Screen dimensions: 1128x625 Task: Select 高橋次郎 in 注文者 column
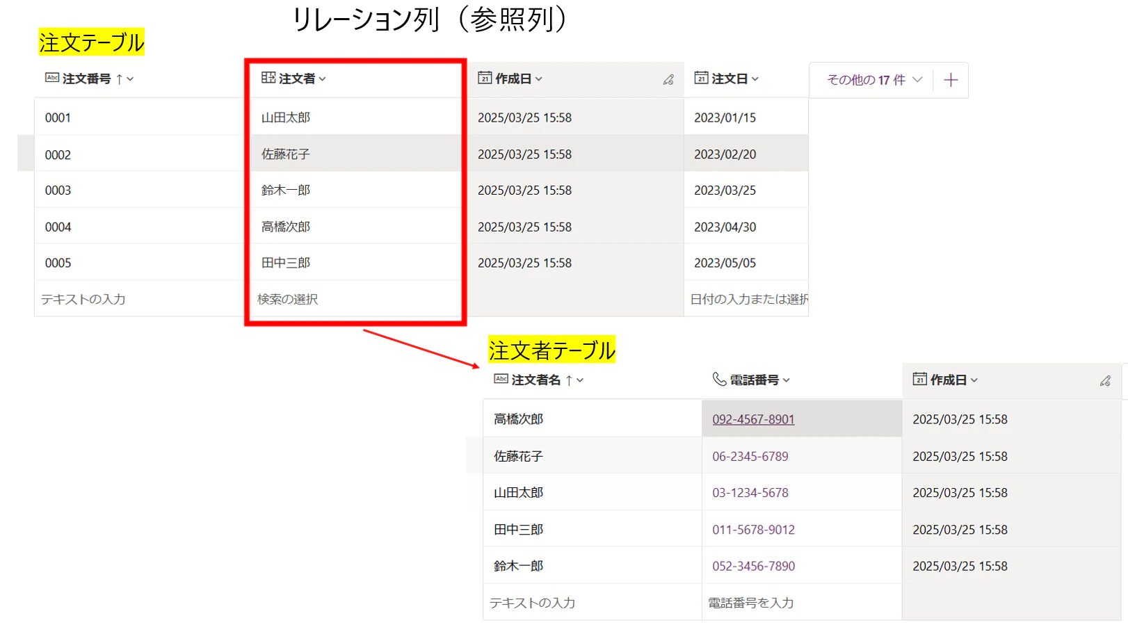[355, 227]
